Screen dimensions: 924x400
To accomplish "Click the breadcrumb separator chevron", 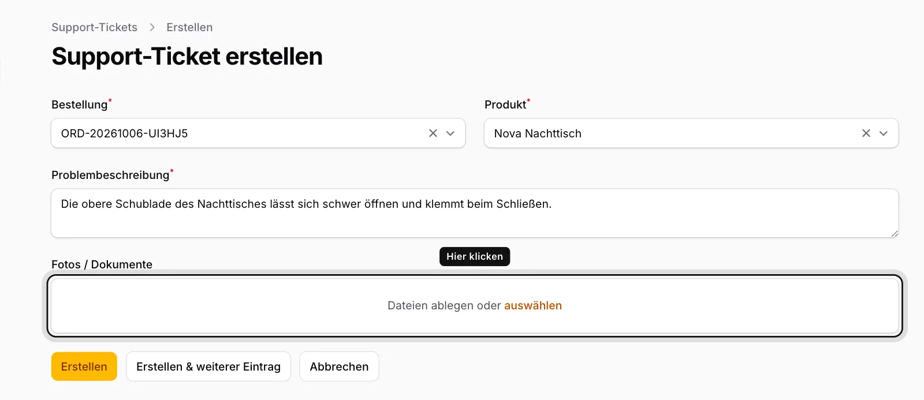I will pyautogui.click(x=152, y=27).
